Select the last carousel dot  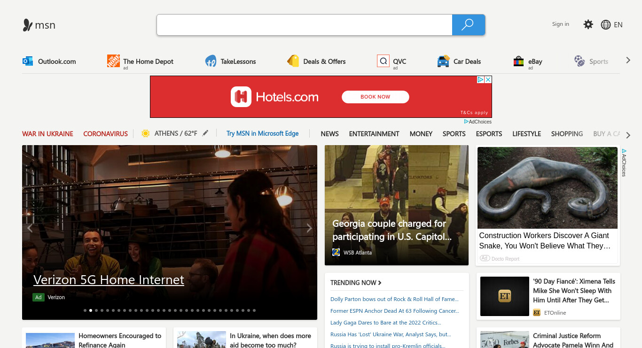tap(254, 310)
